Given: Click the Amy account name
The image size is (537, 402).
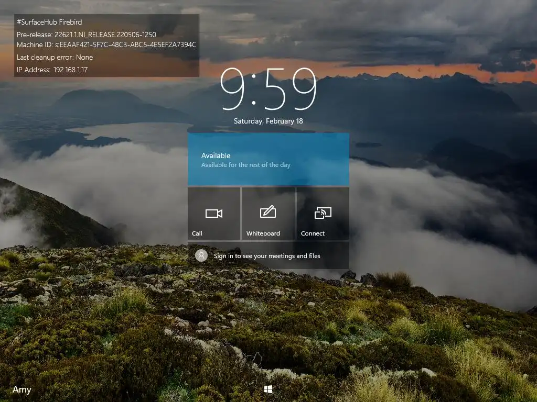Looking at the screenshot, I should point(22,389).
